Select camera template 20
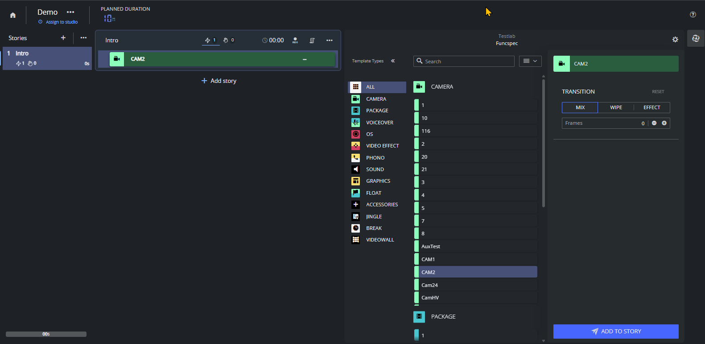 pyautogui.click(x=475, y=157)
